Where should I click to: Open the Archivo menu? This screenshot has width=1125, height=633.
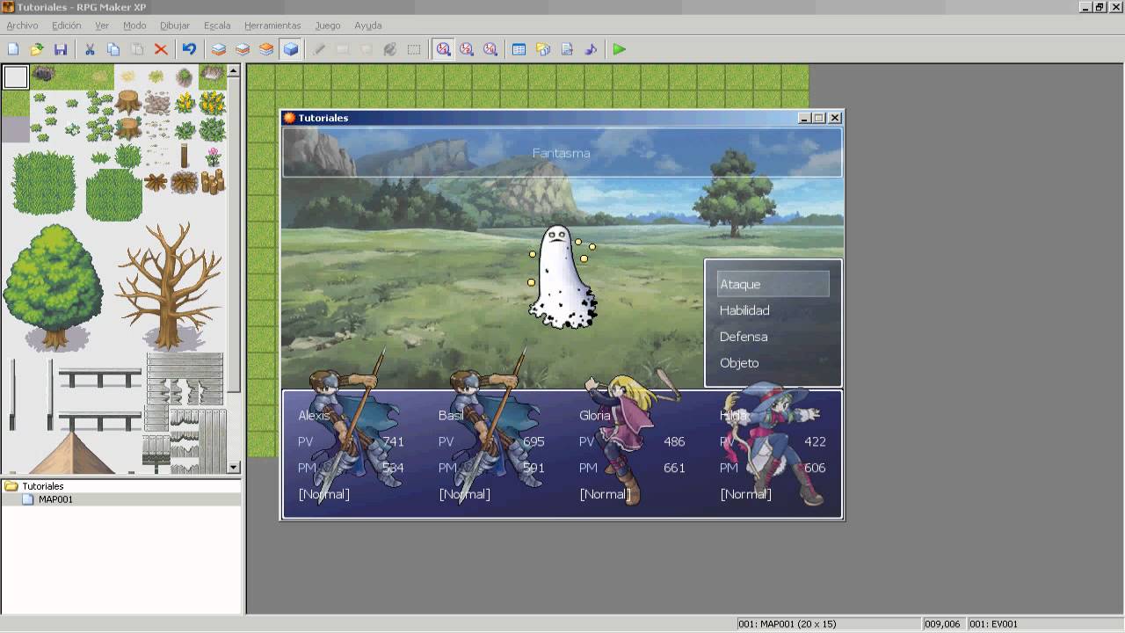23,25
